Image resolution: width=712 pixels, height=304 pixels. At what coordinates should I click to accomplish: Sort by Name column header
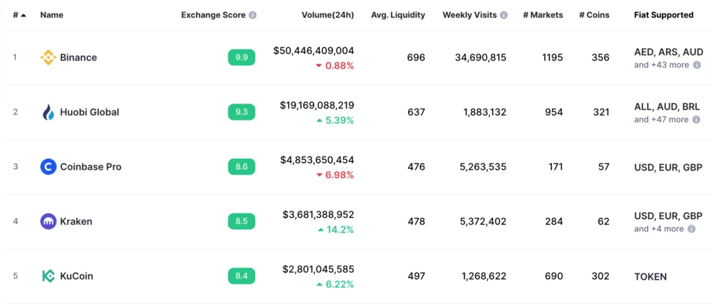pyautogui.click(x=51, y=15)
